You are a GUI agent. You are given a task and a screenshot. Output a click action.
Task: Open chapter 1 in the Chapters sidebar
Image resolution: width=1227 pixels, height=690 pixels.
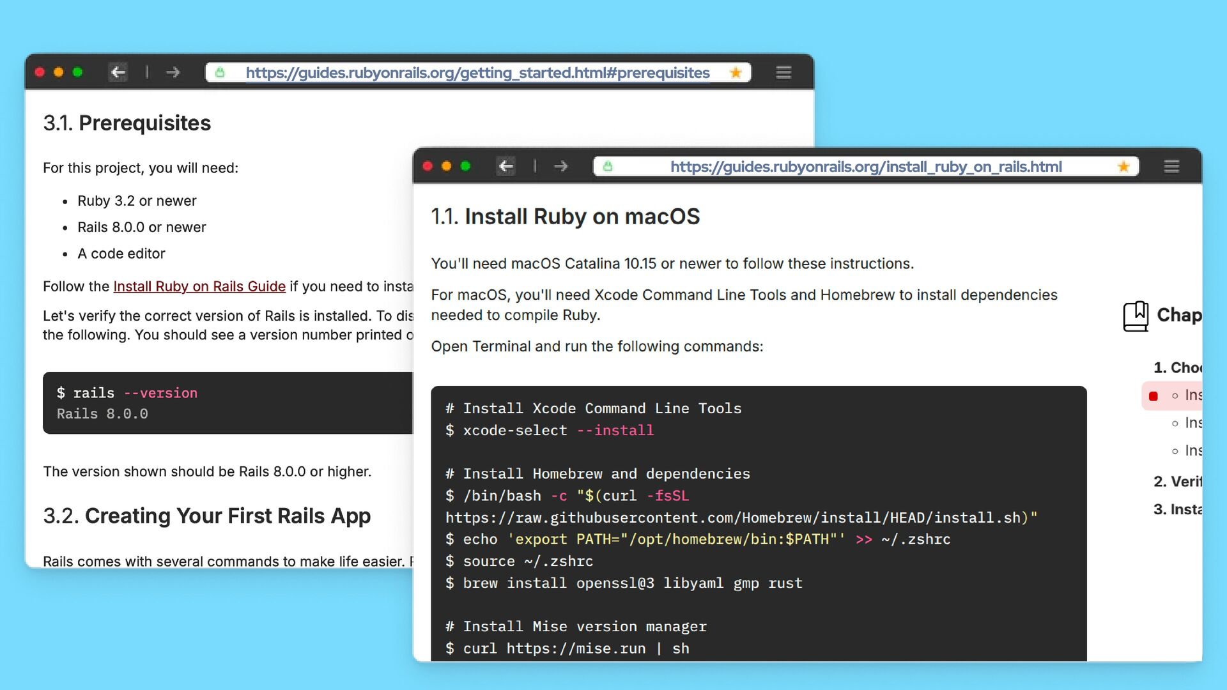tap(1177, 367)
